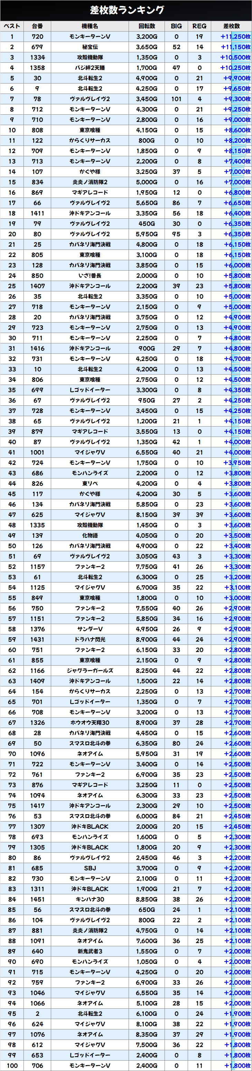Select the ジャグラーガールズ entry

pos(90,670)
